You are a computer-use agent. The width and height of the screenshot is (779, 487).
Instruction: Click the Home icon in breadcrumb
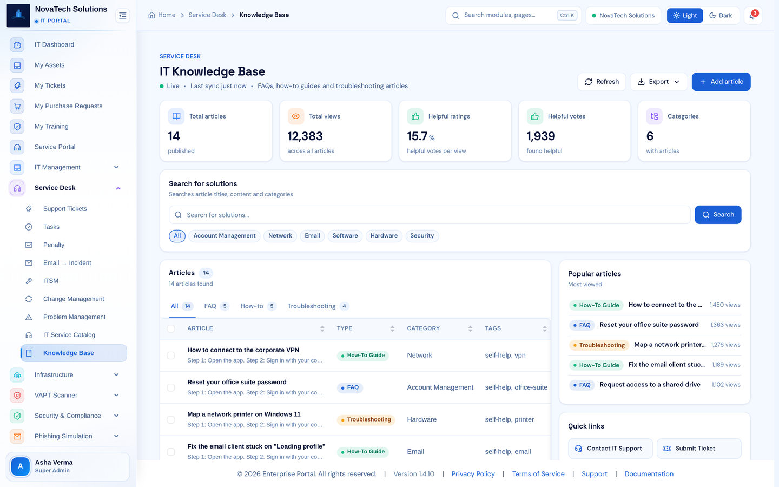pyautogui.click(x=151, y=15)
